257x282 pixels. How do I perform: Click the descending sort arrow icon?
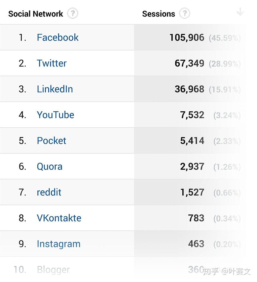click(240, 12)
